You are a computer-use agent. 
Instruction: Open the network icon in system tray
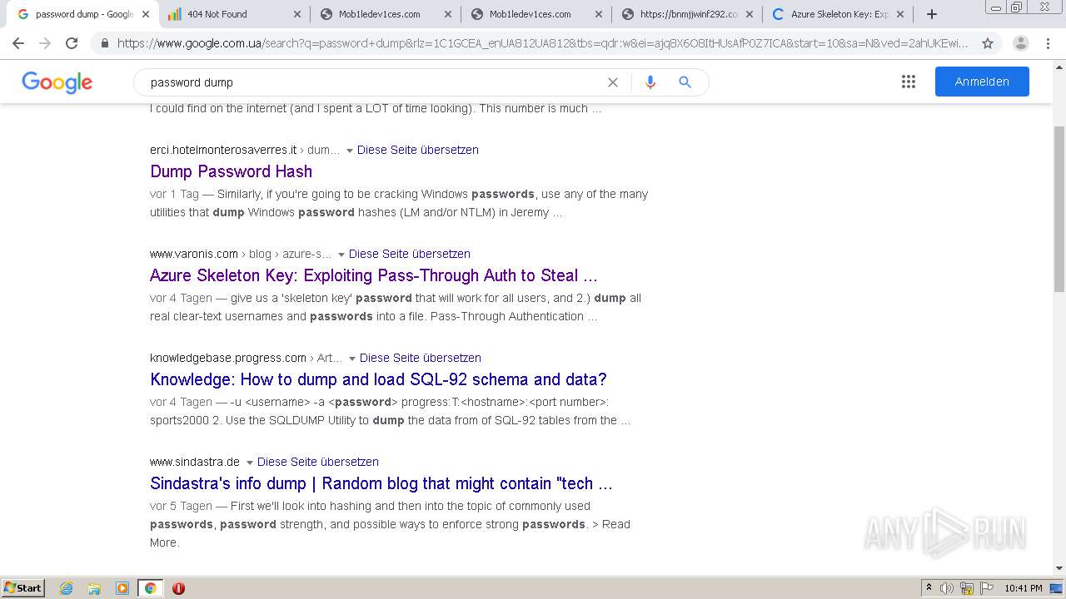click(x=967, y=588)
